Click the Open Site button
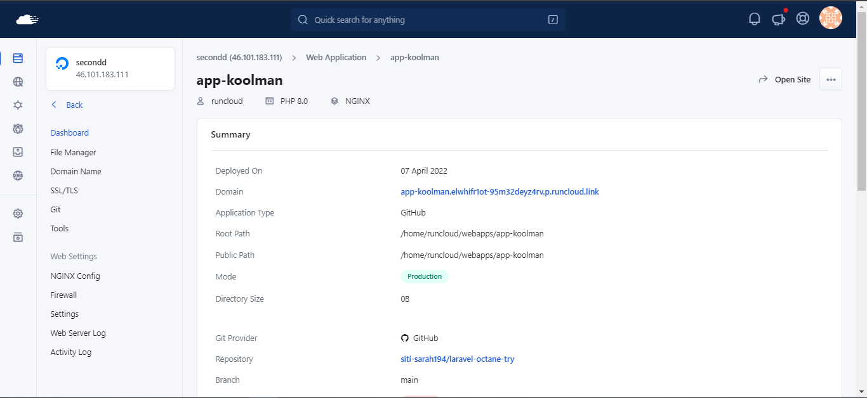867x398 pixels. (784, 80)
